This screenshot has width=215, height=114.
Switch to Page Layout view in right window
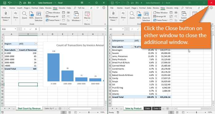[177, 112]
